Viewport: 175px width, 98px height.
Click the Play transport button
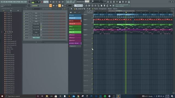(36, 2)
